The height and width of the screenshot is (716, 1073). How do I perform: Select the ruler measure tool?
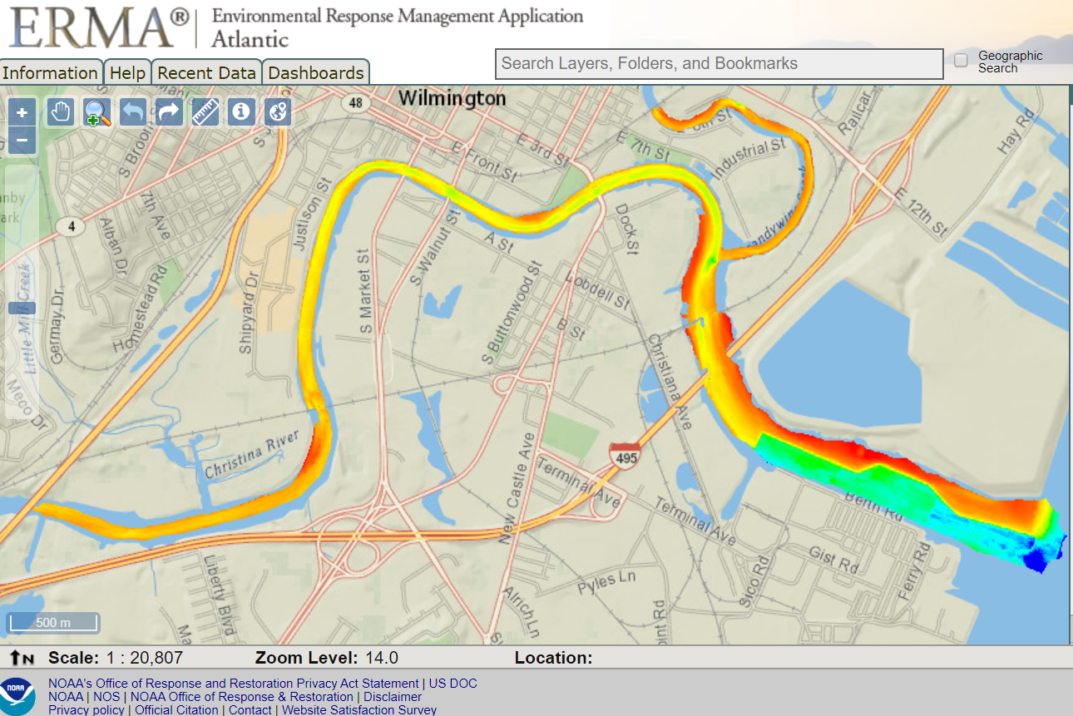(x=205, y=111)
